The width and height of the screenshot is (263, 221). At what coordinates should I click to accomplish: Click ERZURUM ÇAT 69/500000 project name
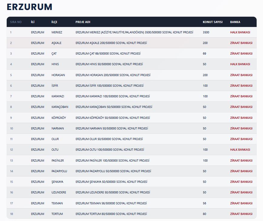coord(108,54)
